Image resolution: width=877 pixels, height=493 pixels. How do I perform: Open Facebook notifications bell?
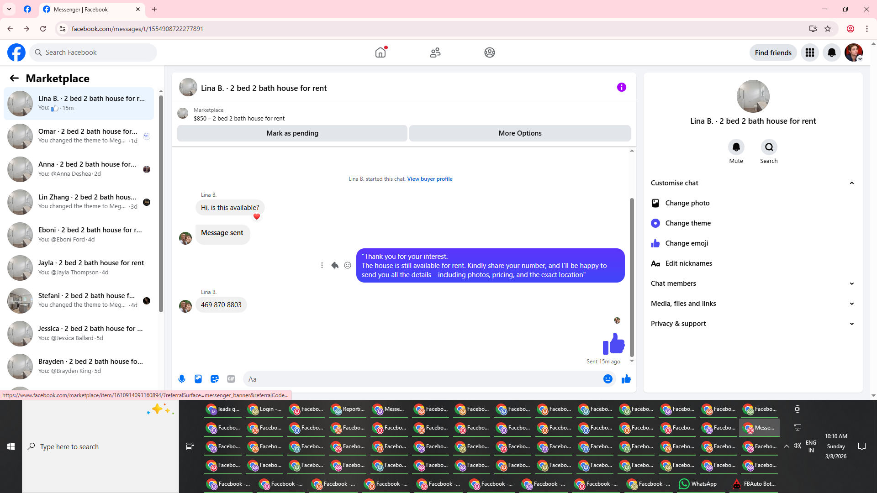tap(831, 52)
